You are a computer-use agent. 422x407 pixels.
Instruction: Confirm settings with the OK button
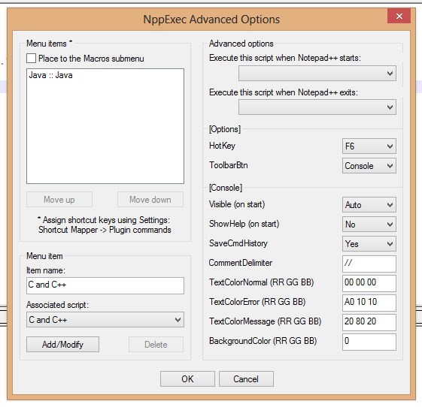pos(187,378)
